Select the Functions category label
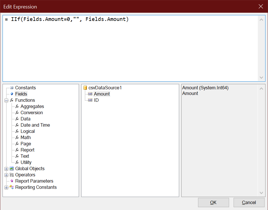Viewport: 268px width, 210px height. pyautogui.click(x=25, y=100)
